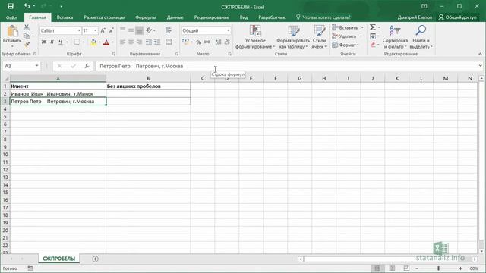Image resolution: width=486 pixels, height=273 pixels.
Task: Open fill color dropdown arrow
Action: (x=99, y=42)
